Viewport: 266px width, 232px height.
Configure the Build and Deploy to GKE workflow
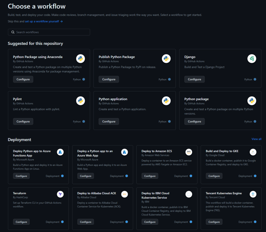point(214,176)
